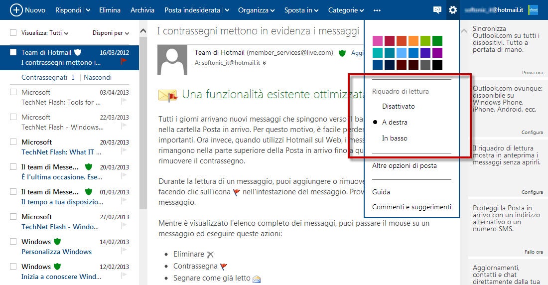The image size is (548, 285).
Task: Open the 'Categorie' dropdown menu
Action: [346, 10]
